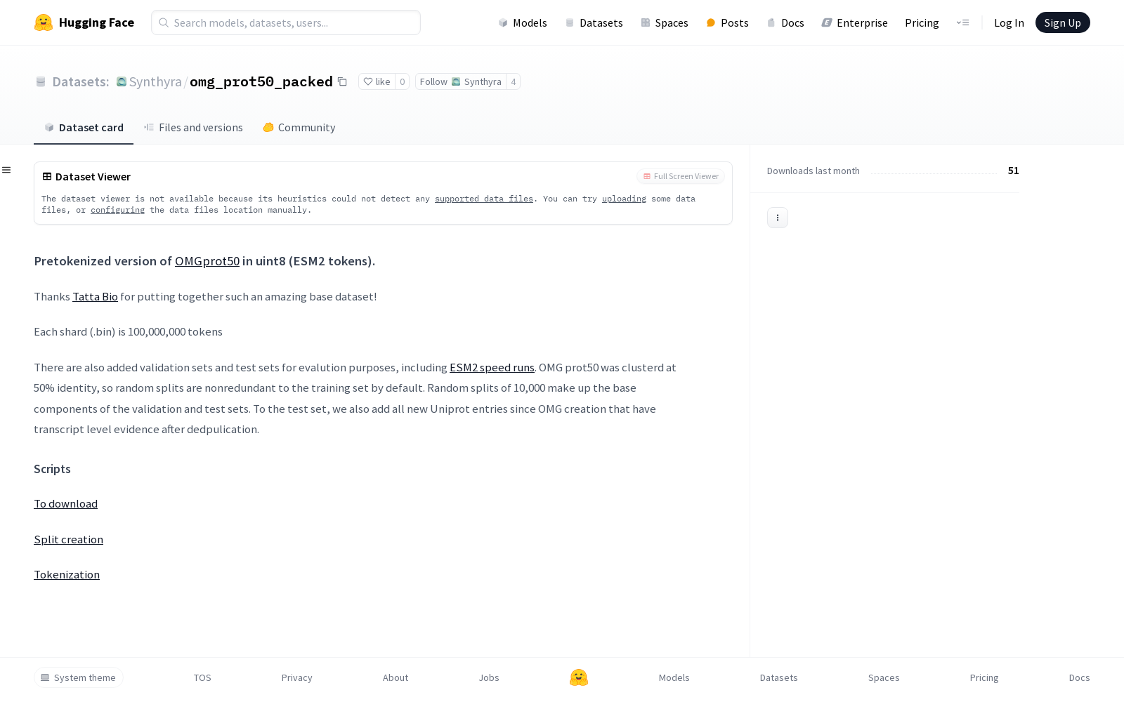Screen dimensions: 1124x702
Task: Open the Full Screen Viewer
Action: tap(681, 176)
